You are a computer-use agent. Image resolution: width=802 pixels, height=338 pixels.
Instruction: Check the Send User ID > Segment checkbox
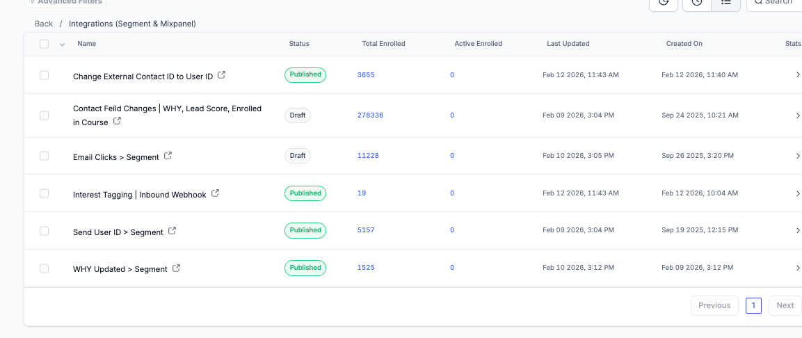(44, 231)
